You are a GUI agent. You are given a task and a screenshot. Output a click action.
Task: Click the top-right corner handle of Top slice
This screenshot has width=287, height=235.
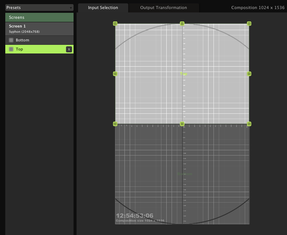(x=249, y=24)
